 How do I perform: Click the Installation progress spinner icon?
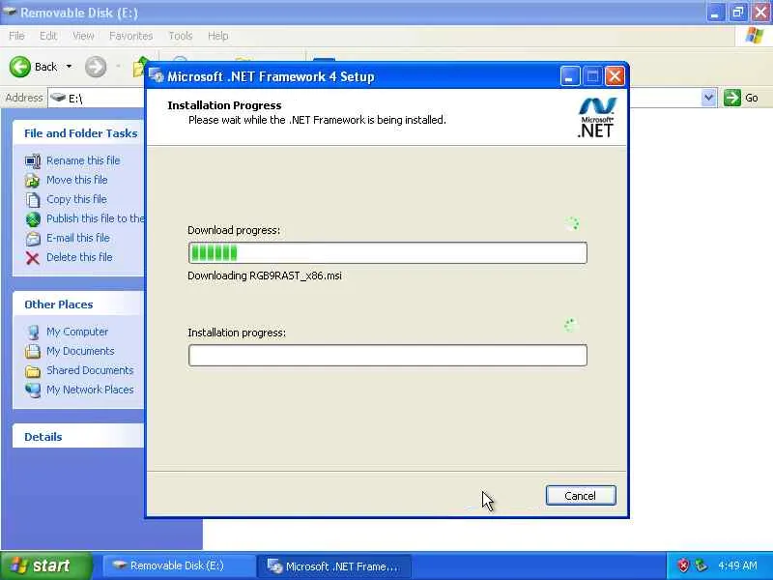pos(571,326)
